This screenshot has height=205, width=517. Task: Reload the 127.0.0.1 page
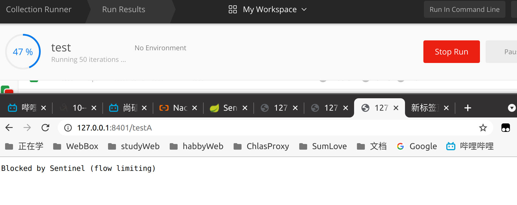pos(45,128)
